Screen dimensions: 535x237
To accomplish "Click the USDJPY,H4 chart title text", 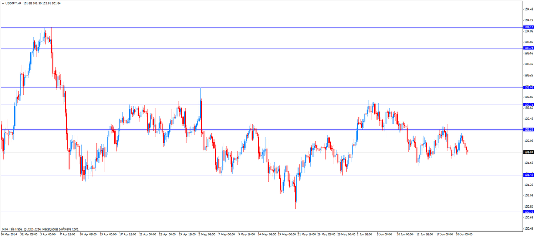I will point(14,3).
